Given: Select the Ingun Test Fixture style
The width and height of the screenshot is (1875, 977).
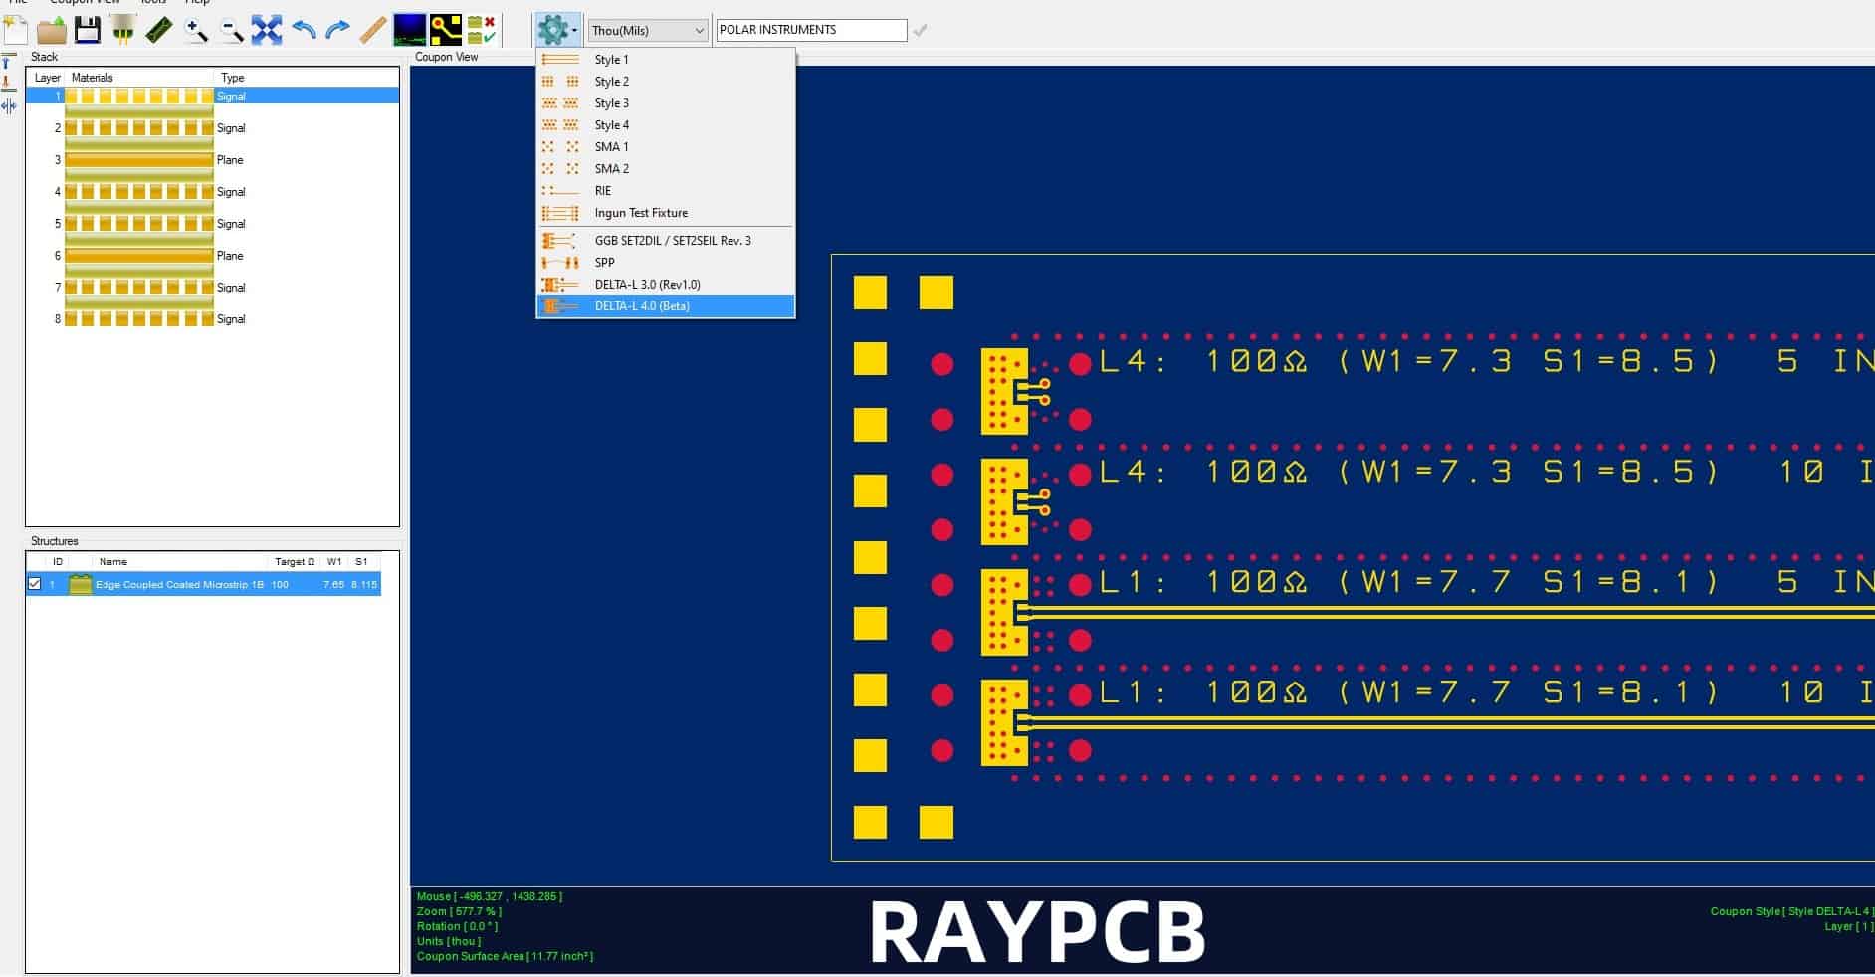Looking at the screenshot, I should point(641,212).
